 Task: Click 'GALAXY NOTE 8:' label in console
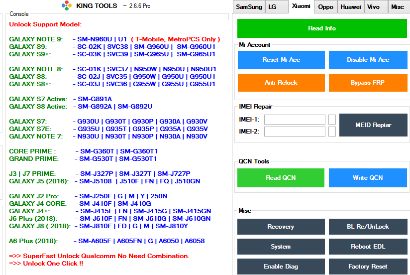pyautogui.click(x=36, y=69)
